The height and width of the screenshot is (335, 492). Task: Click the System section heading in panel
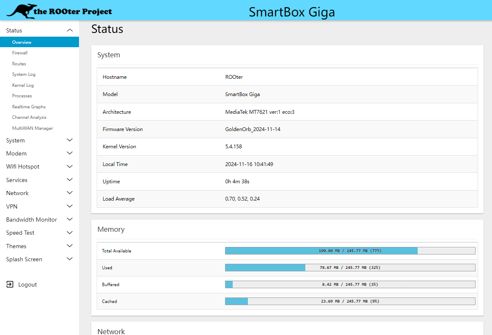109,55
